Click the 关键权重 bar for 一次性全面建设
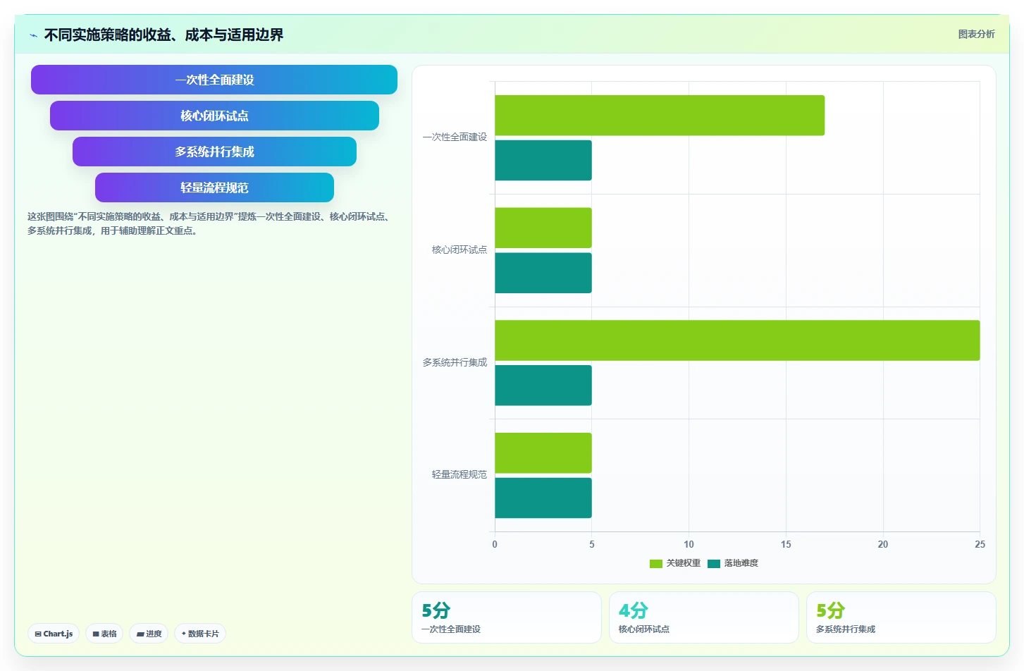Viewport: 1024px width, 671px height. point(660,116)
